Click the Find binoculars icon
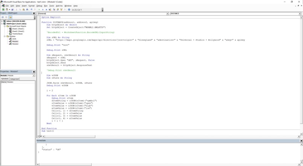 pos(27,9)
